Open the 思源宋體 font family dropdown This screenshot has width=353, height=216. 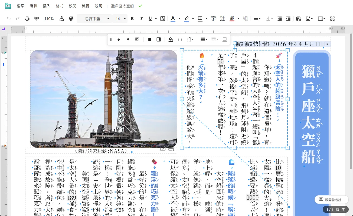(x=94, y=19)
